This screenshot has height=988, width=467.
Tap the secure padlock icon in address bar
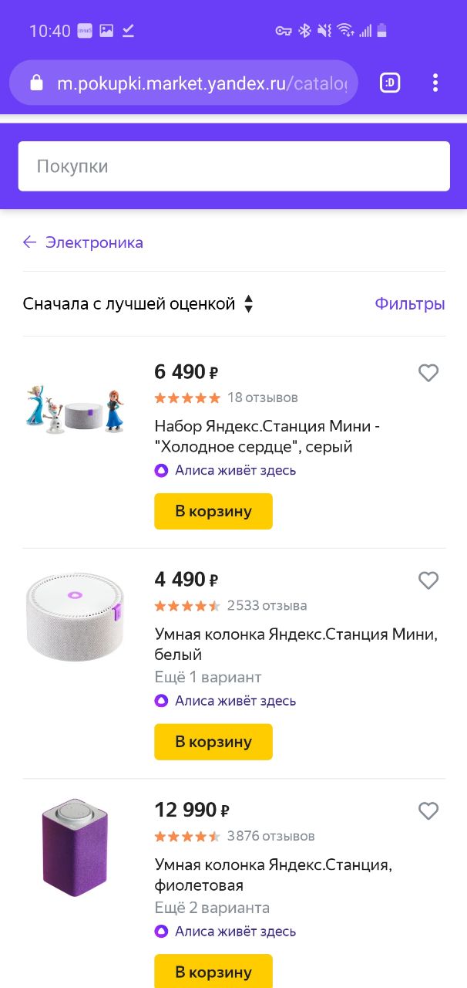pyautogui.click(x=36, y=83)
